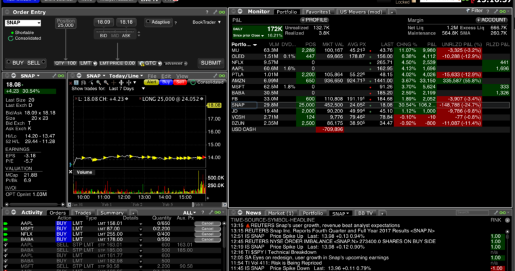Click SNAP quote panel chain link icon
Screen dimensions: 515x271
[61, 76]
